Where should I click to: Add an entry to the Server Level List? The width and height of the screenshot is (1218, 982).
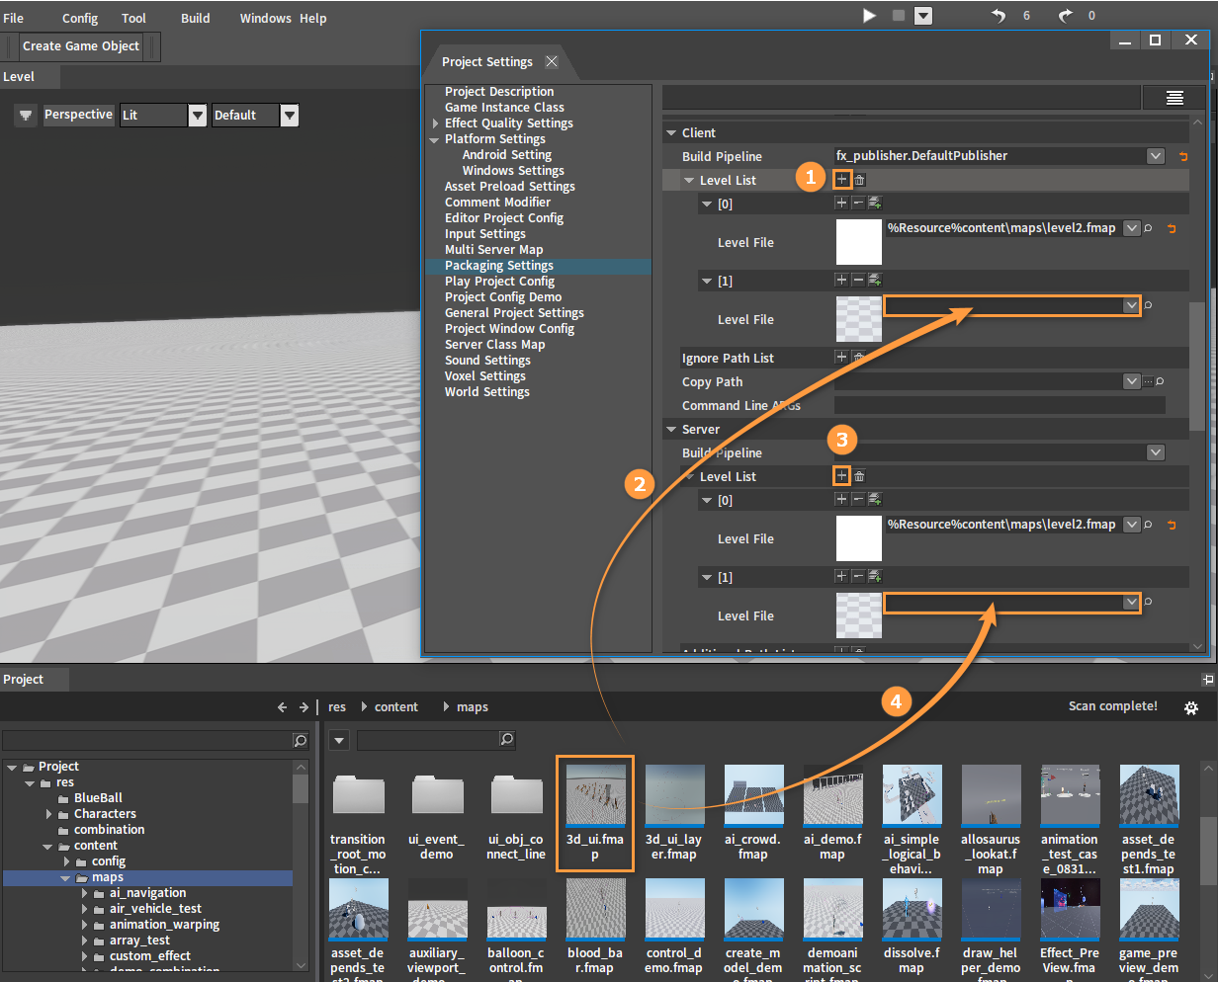tap(841, 476)
